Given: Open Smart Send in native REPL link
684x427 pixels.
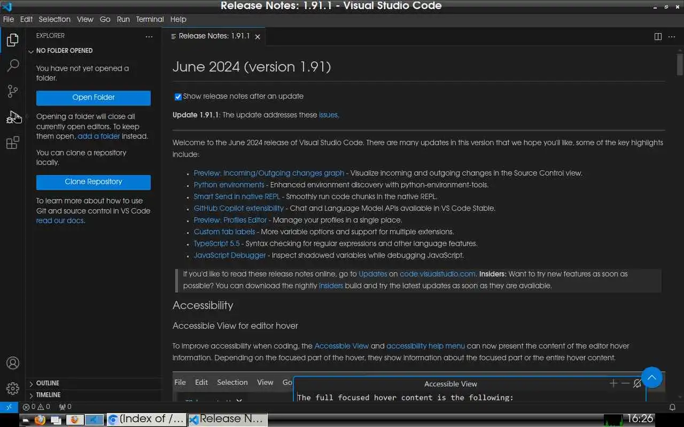Looking at the screenshot, I should (x=237, y=196).
